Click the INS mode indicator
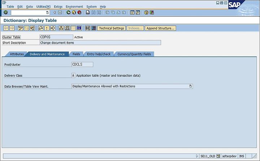Image resolution: width=260 pixels, height=161 pixels. tap(242, 156)
